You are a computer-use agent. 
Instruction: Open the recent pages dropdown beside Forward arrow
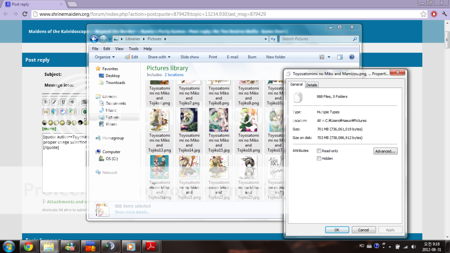(110, 39)
